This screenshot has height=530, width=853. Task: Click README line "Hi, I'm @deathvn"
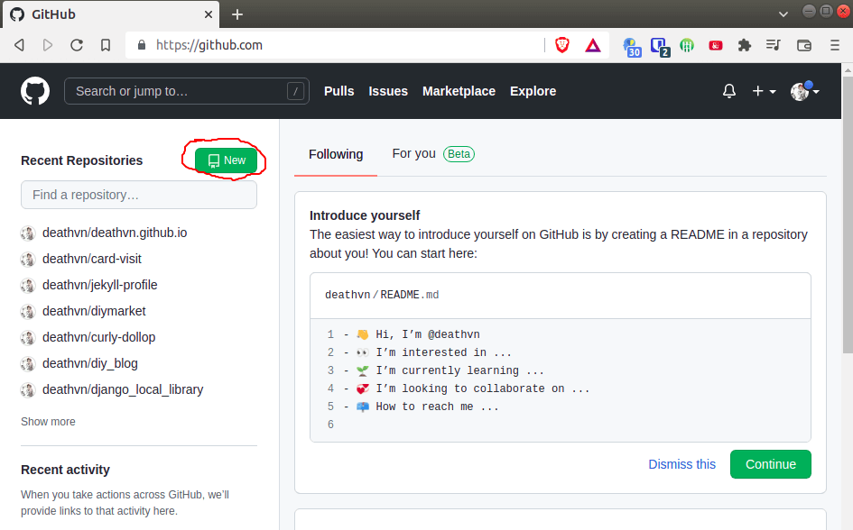coord(428,334)
